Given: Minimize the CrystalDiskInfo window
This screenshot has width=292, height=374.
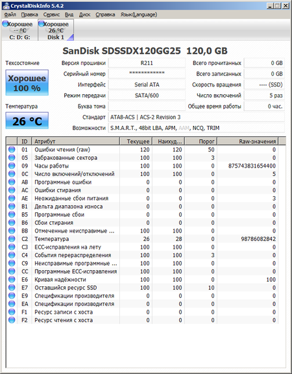Looking at the screenshot, I should tap(270, 6).
